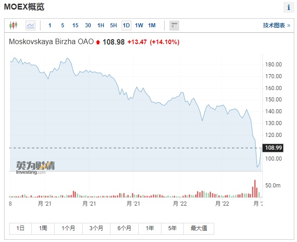Click the red up arrow by price
Screen dimensions: 297x242
pos(98,42)
